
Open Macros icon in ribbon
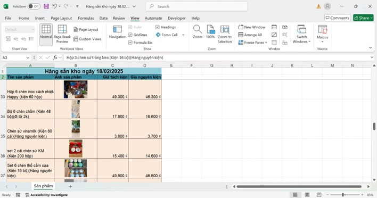point(322,29)
